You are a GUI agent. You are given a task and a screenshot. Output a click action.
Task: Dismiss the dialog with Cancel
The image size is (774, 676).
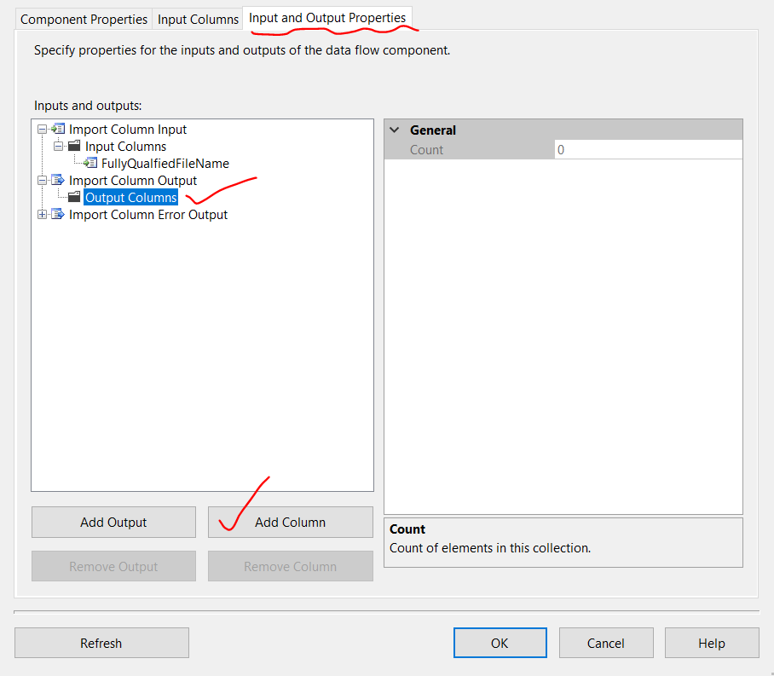click(606, 643)
